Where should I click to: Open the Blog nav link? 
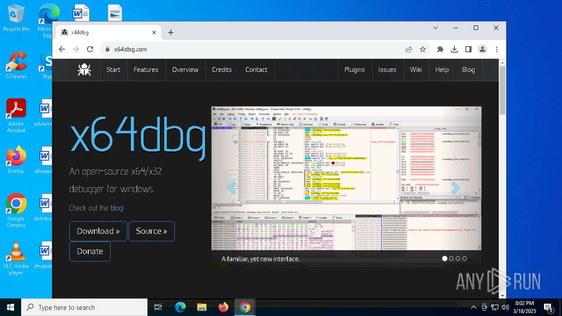468,70
